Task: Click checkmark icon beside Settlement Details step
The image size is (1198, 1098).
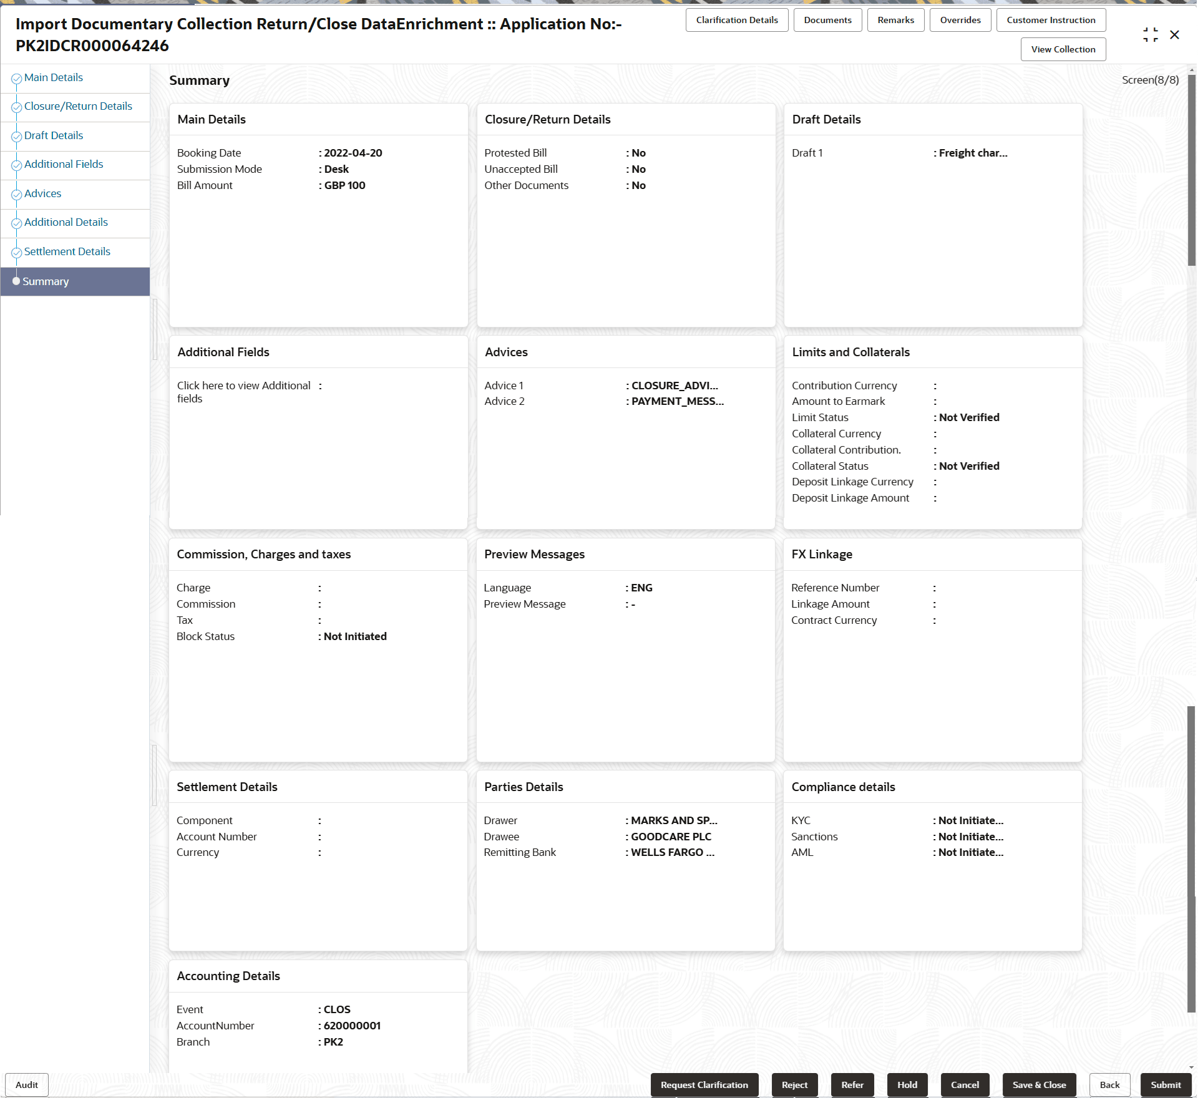Action: coord(16,253)
